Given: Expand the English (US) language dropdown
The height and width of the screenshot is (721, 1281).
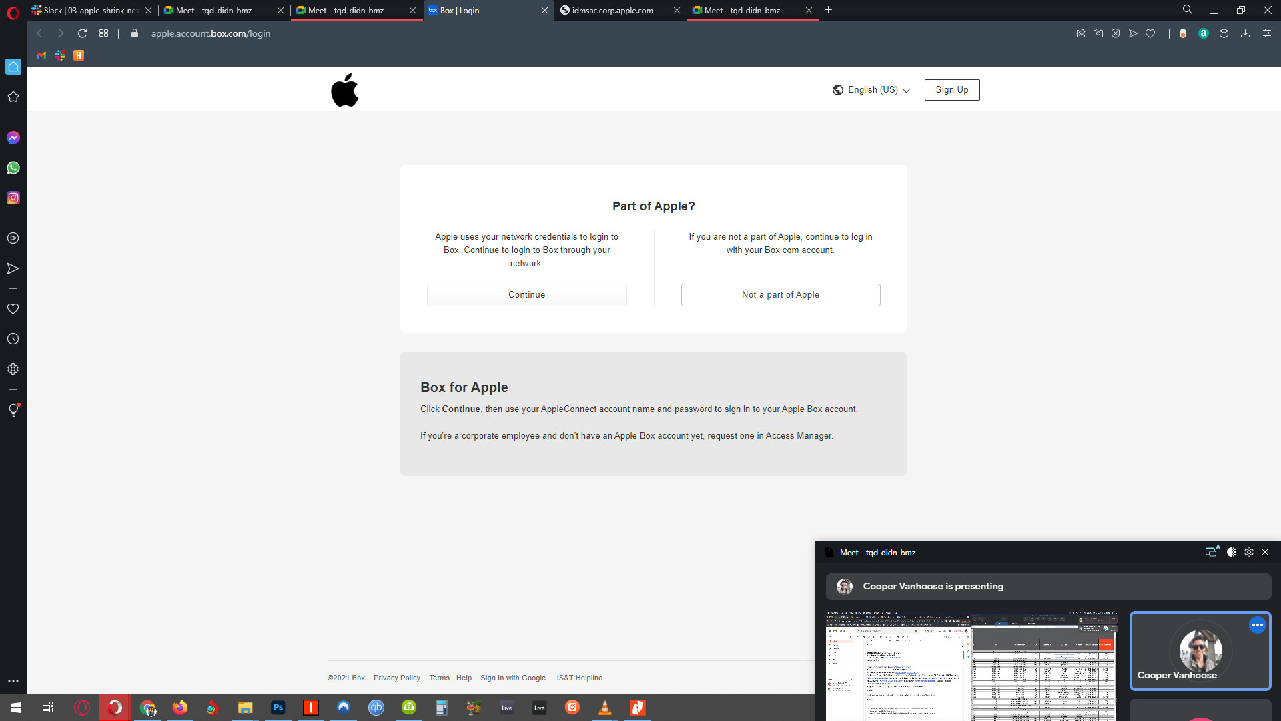Looking at the screenshot, I should pyautogui.click(x=871, y=90).
